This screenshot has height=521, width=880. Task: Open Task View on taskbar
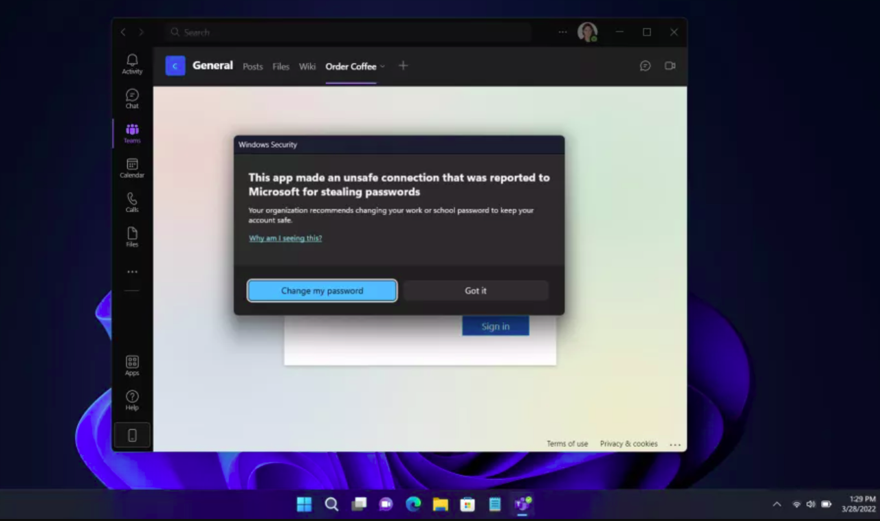click(359, 505)
